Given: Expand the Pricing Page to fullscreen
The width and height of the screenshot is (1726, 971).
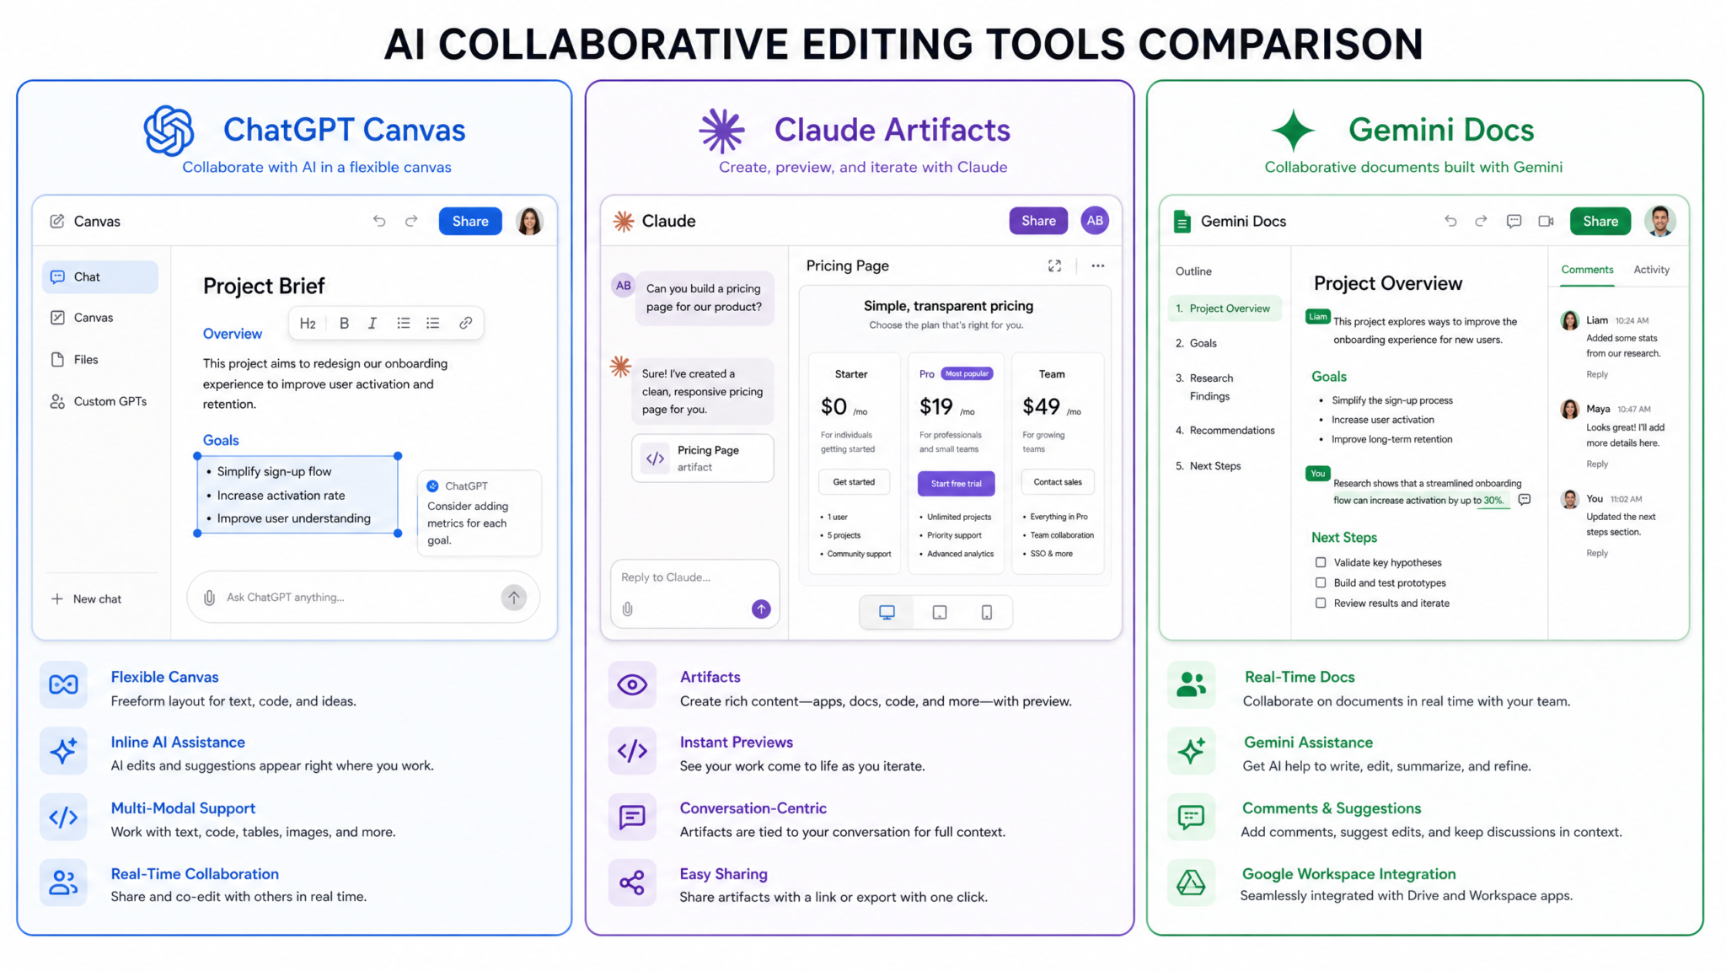Looking at the screenshot, I should pos(1054,266).
